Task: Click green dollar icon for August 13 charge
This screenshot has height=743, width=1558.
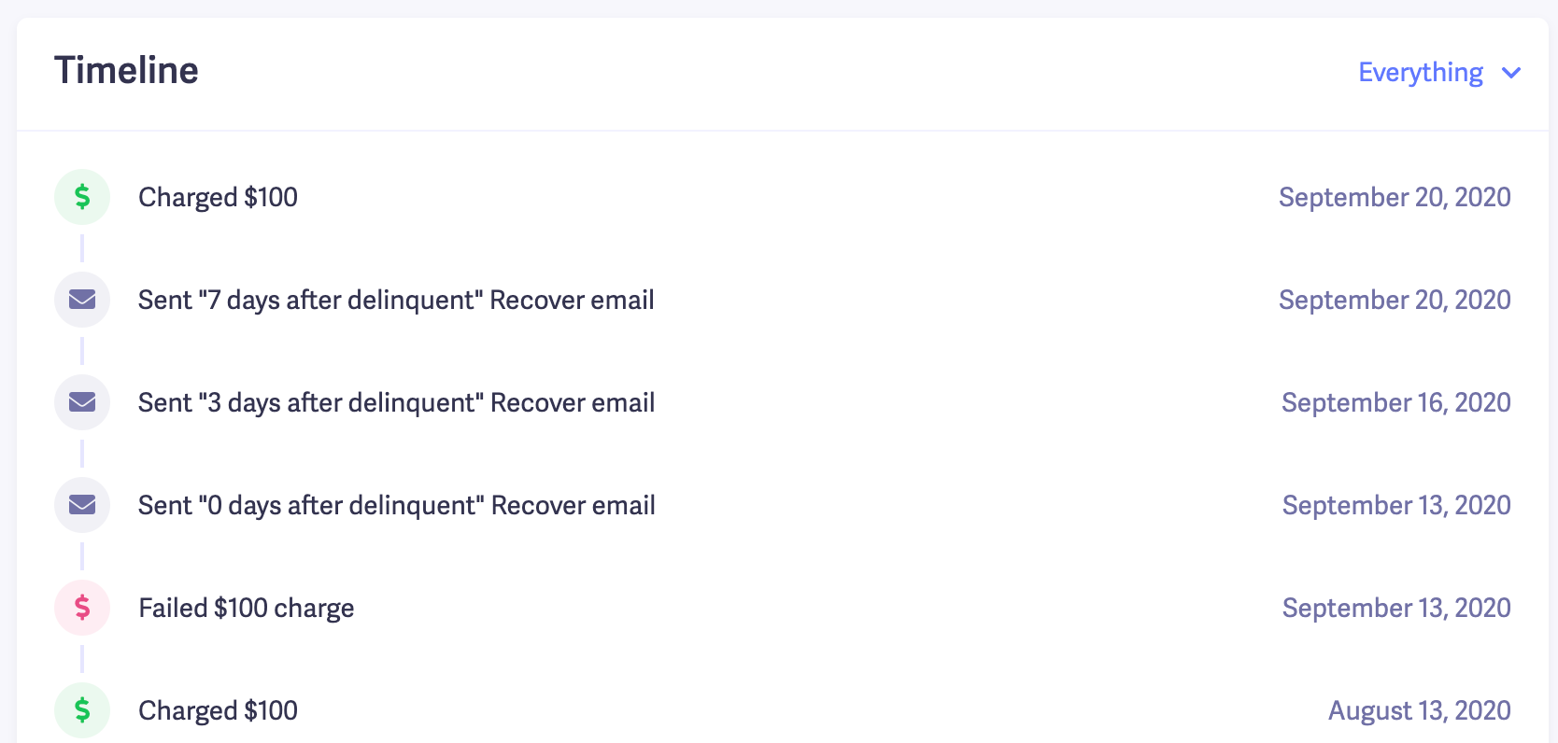Action: click(82, 710)
